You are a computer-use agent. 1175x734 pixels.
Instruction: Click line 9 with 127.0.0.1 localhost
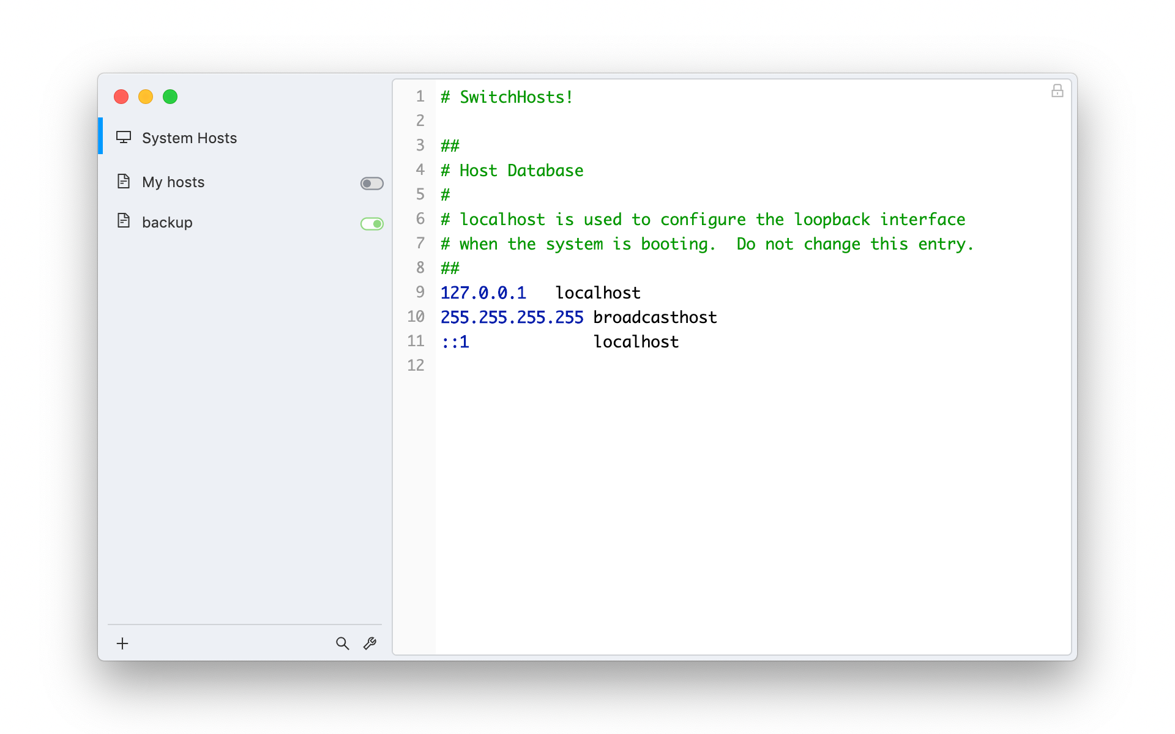click(x=540, y=293)
